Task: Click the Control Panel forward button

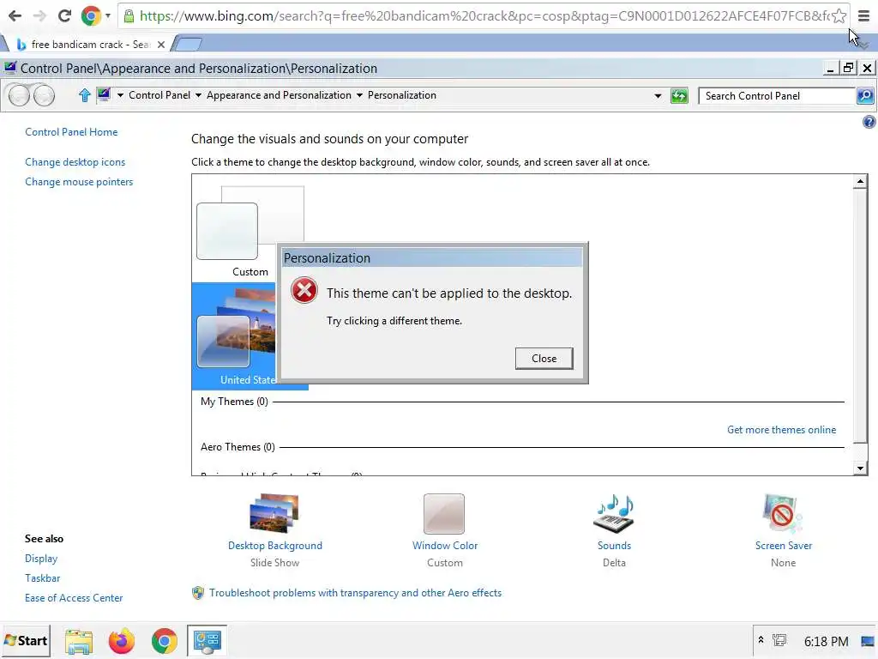Action: (x=44, y=95)
